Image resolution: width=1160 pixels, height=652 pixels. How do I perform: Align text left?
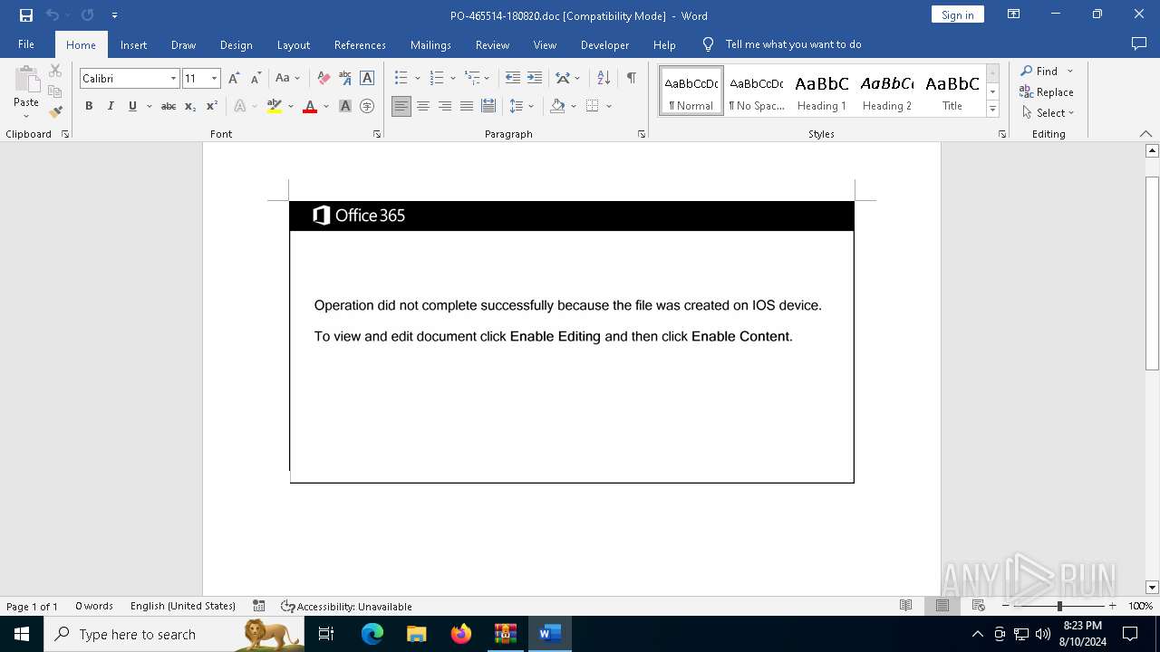[x=401, y=106]
